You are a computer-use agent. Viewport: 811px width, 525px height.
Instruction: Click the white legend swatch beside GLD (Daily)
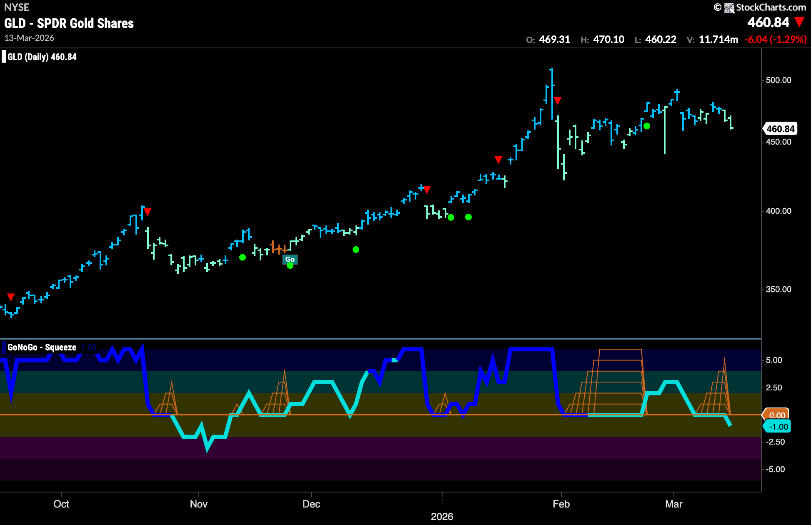(4, 57)
